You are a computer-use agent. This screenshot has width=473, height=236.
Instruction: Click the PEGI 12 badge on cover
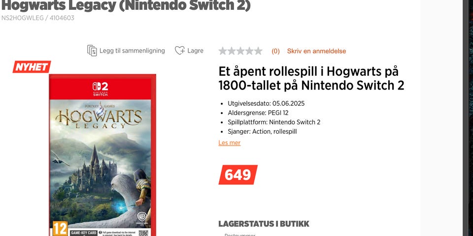click(60, 228)
